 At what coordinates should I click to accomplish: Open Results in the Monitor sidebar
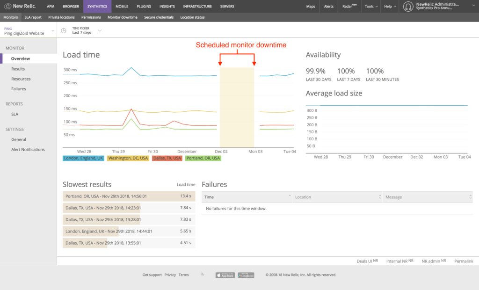(18, 69)
